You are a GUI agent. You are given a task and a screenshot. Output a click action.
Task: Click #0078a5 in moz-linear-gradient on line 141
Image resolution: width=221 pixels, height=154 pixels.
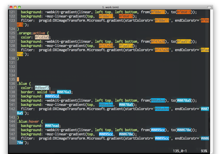coord(126,105)
